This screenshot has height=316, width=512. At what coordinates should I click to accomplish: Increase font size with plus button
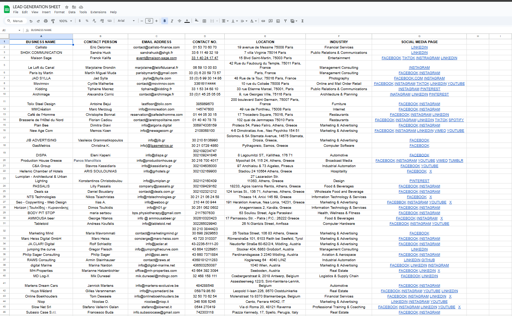click(x=156, y=21)
